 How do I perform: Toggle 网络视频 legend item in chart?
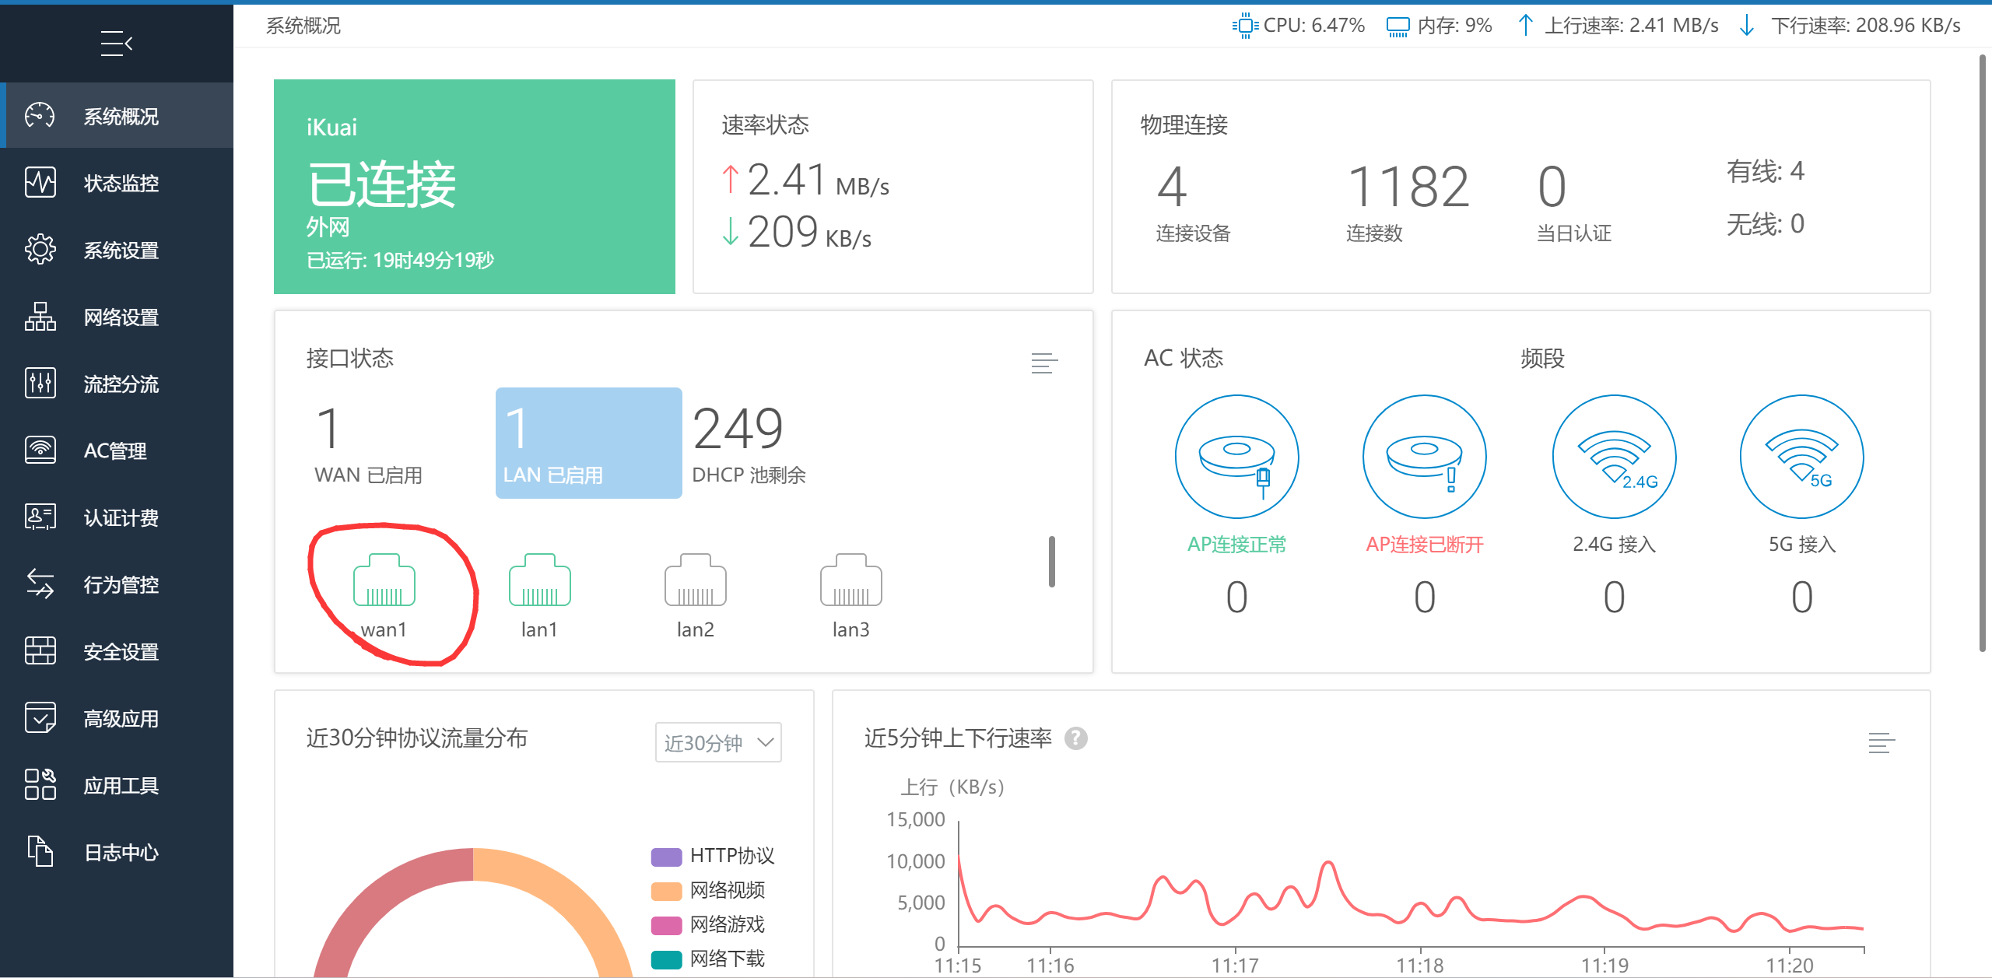pos(708,890)
